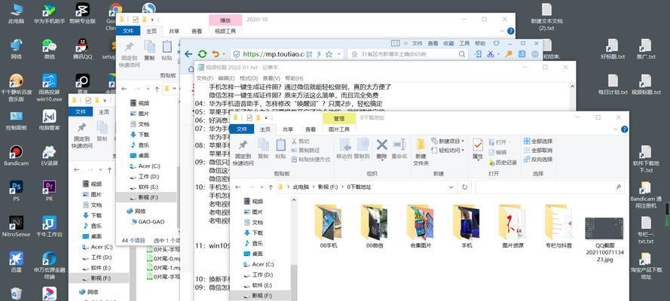Viewport: 670px width, 301px height.
Task: Open address history dropdown in 0下载地址 window
Action: coord(451,187)
